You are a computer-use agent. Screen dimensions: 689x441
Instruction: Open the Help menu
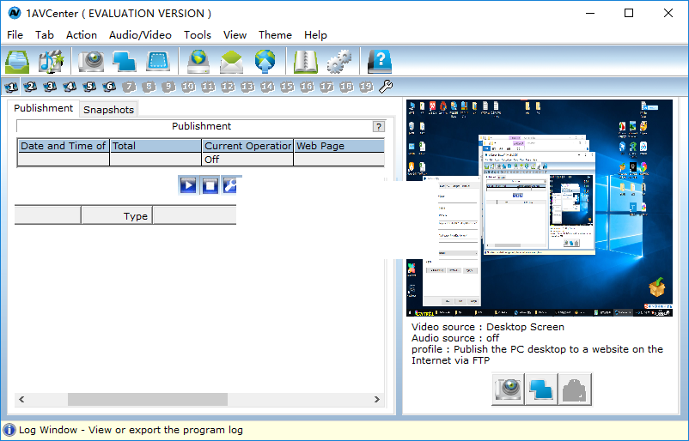tap(315, 34)
